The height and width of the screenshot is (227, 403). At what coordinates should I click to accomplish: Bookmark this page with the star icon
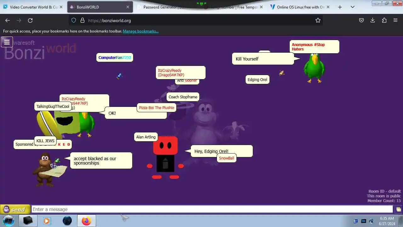coord(318,20)
